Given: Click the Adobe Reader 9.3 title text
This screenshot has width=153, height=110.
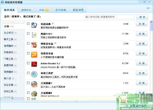Looking at the screenshot, I should 50,63.
